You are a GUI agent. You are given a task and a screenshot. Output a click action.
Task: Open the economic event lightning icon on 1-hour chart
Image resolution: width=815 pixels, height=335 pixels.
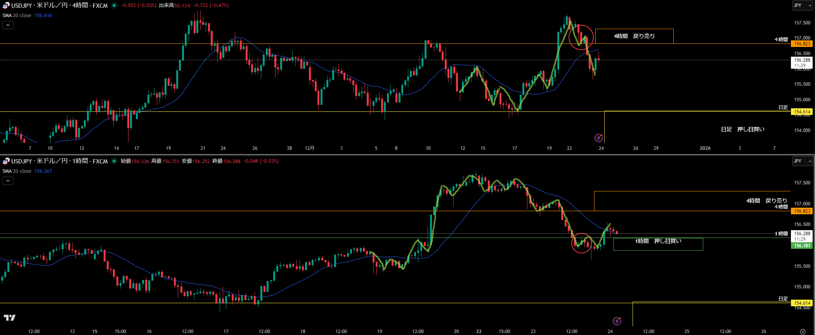click(617, 321)
